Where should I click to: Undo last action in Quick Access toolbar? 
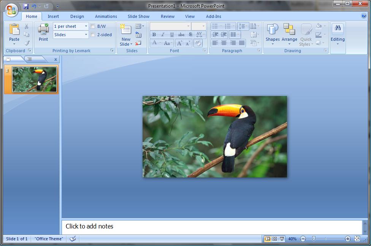[x=34, y=6]
